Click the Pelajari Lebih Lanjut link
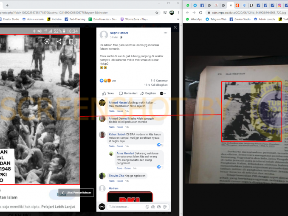The width and height of the screenshot is (288, 216). pos(58,207)
